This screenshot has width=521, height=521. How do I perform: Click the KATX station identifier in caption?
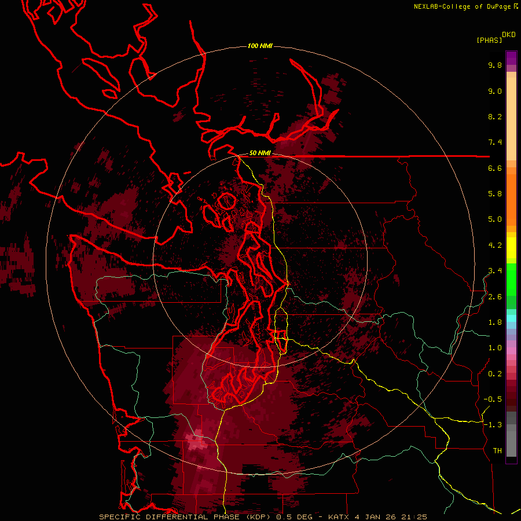pos(339,517)
